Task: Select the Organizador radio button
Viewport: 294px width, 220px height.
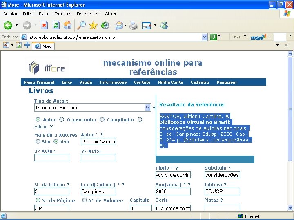Action: tap(62, 119)
